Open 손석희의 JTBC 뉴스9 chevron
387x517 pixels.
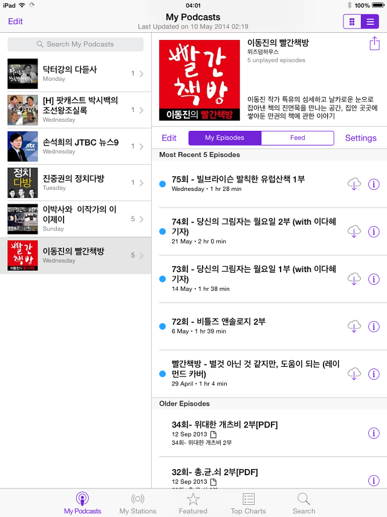tap(141, 147)
